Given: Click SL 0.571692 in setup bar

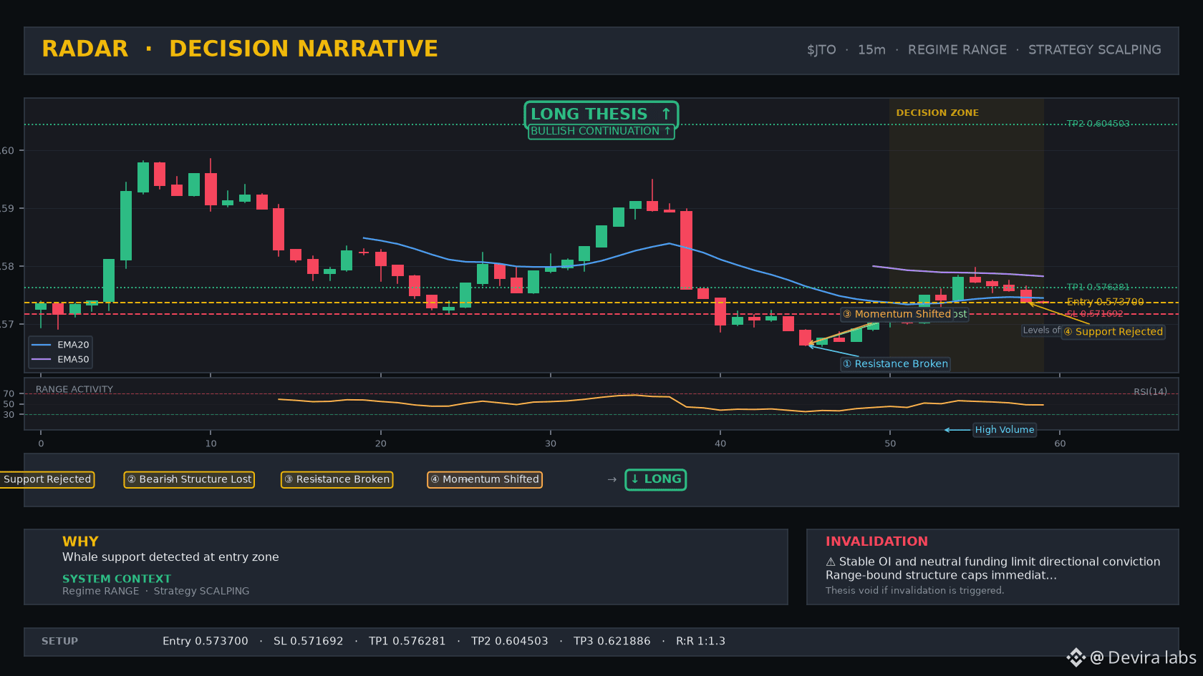Looking at the screenshot, I should 308,642.
